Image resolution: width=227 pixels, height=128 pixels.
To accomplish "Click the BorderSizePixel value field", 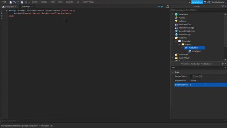I will [x=208, y=85].
